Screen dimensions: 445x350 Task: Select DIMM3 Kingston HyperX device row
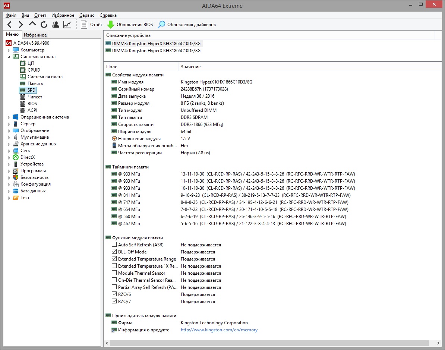(x=153, y=44)
